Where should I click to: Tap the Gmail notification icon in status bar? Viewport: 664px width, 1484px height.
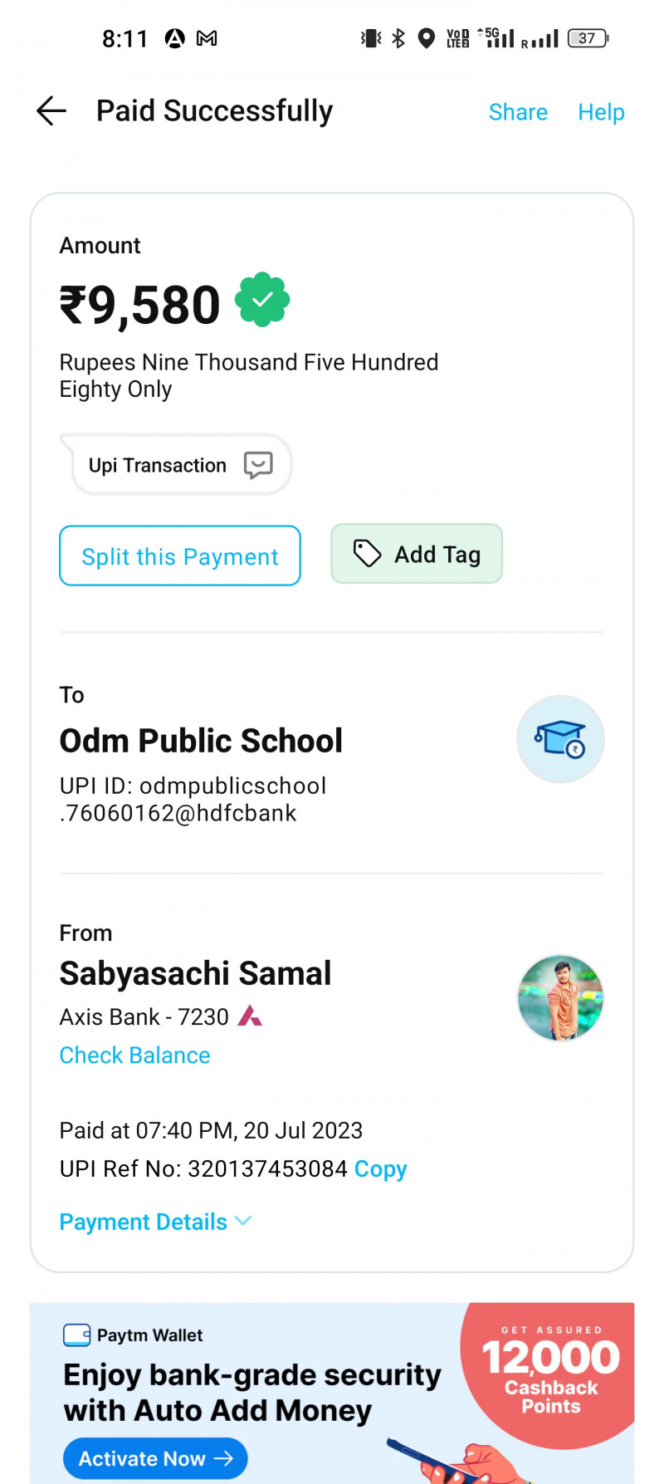(207, 38)
